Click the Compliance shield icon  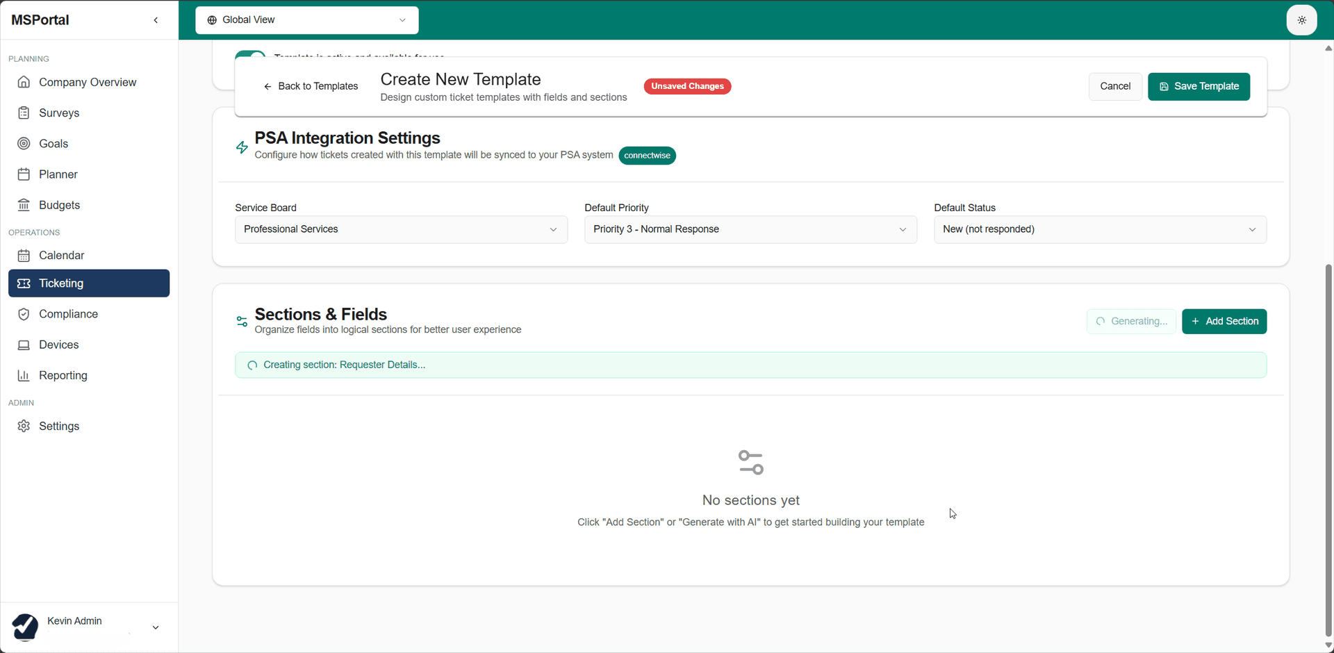click(x=24, y=314)
